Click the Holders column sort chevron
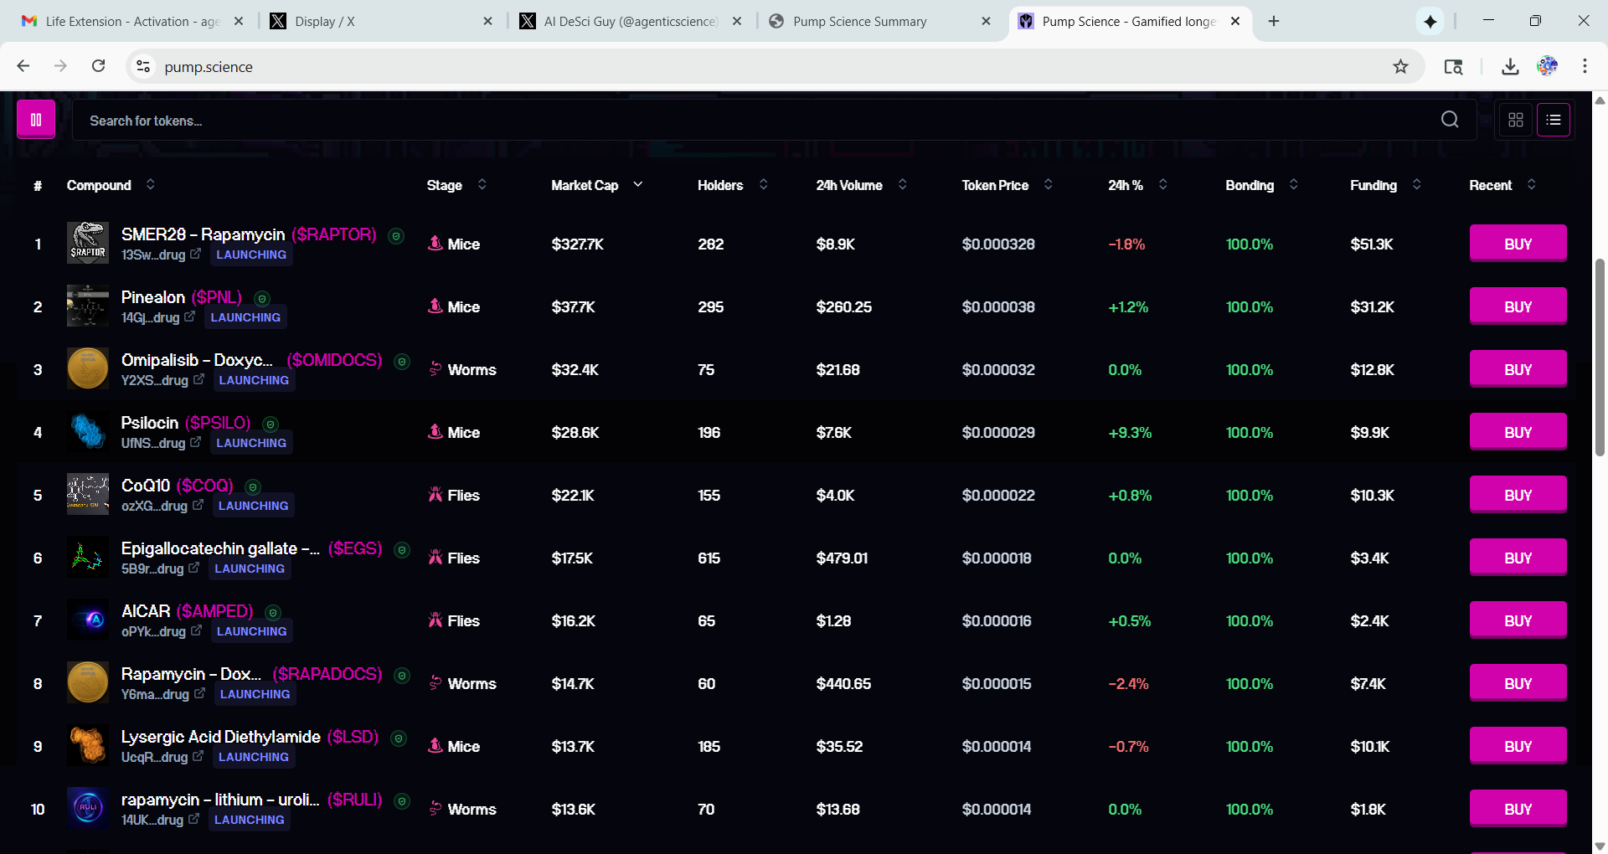Image resolution: width=1608 pixels, height=854 pixels. (x=762, y=185)
